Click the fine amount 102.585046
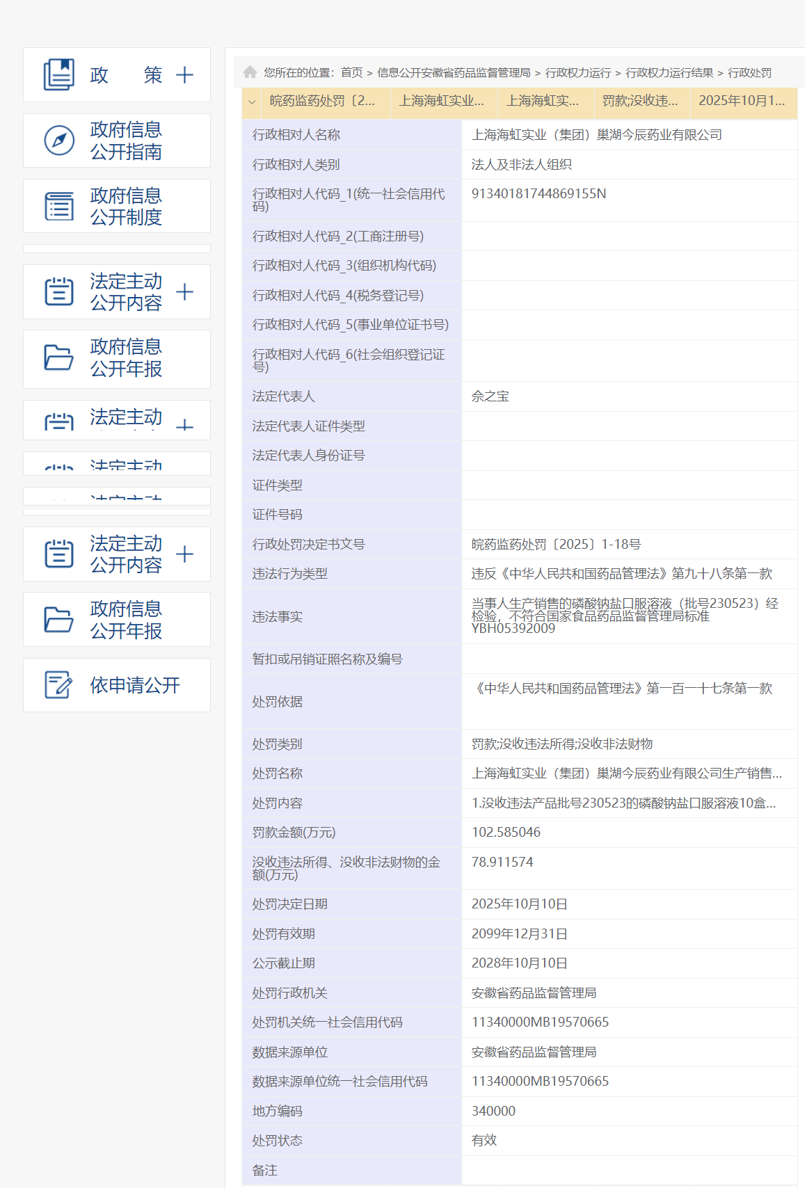This screenshot has height=1188, width=807. click(x=506, y=833)
